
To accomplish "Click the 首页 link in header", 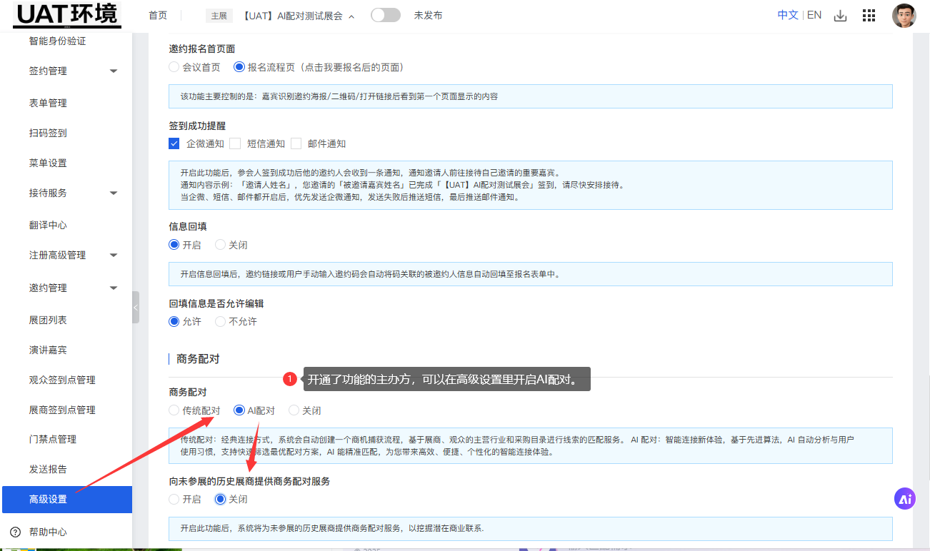I will (158, 16).
